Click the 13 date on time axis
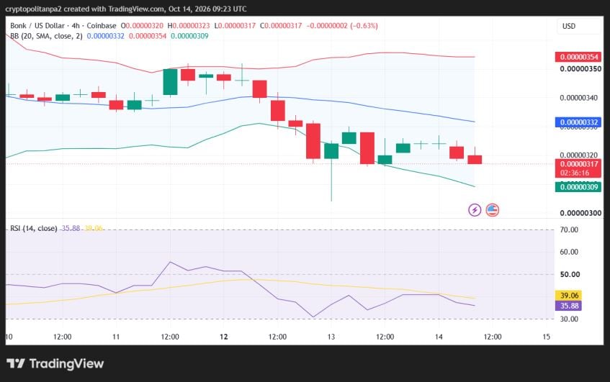 (x=331, y=337)
